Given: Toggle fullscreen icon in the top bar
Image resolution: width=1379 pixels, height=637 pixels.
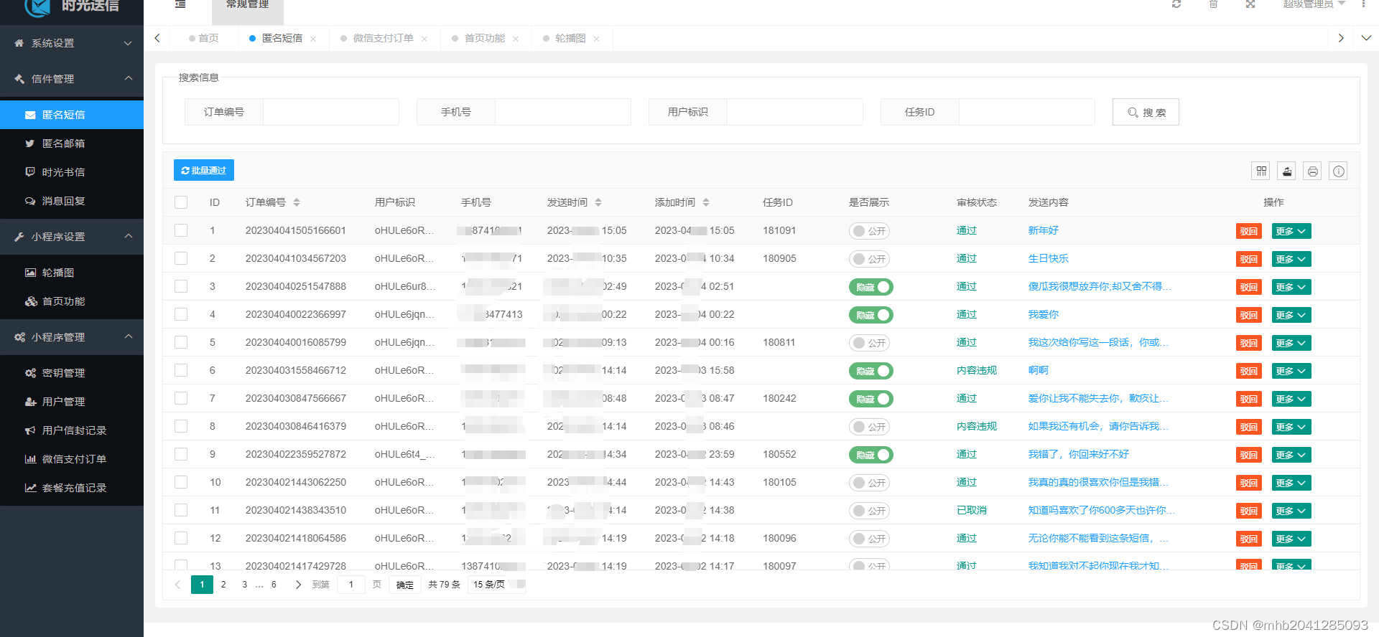Looking at the screenshot, I should 1250,4.
